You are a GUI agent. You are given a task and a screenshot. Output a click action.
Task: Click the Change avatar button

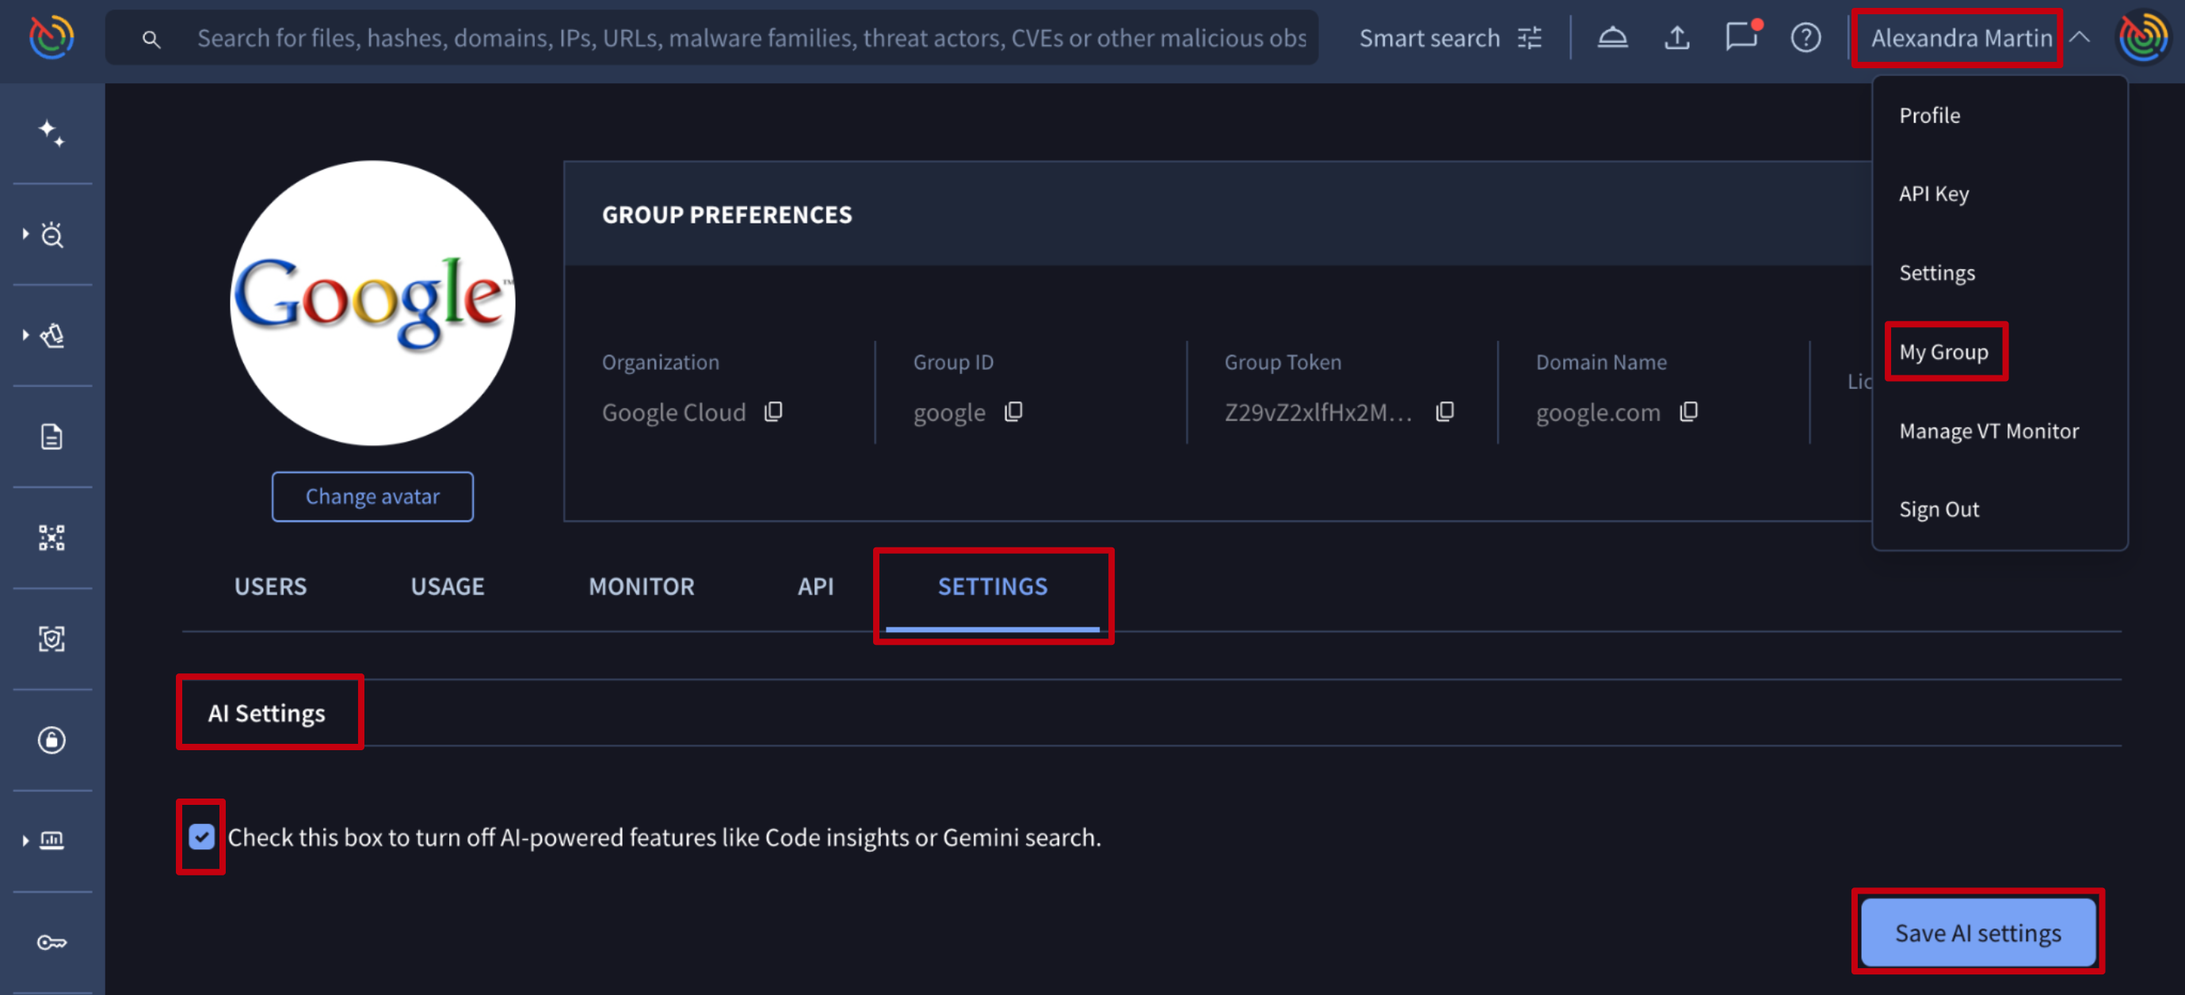pos(372,496)
